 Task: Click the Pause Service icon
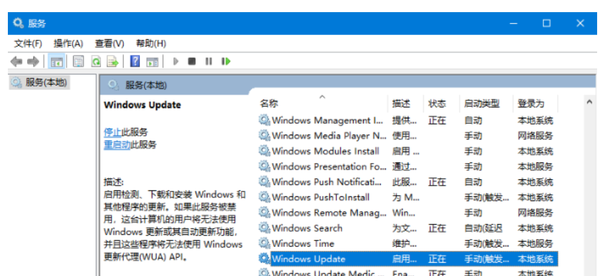(209, 61)
